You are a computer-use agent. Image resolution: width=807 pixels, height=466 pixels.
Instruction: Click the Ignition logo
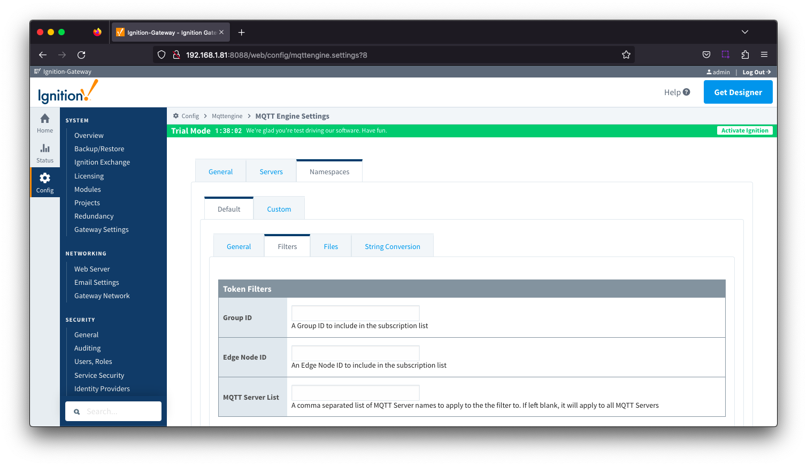68,92
